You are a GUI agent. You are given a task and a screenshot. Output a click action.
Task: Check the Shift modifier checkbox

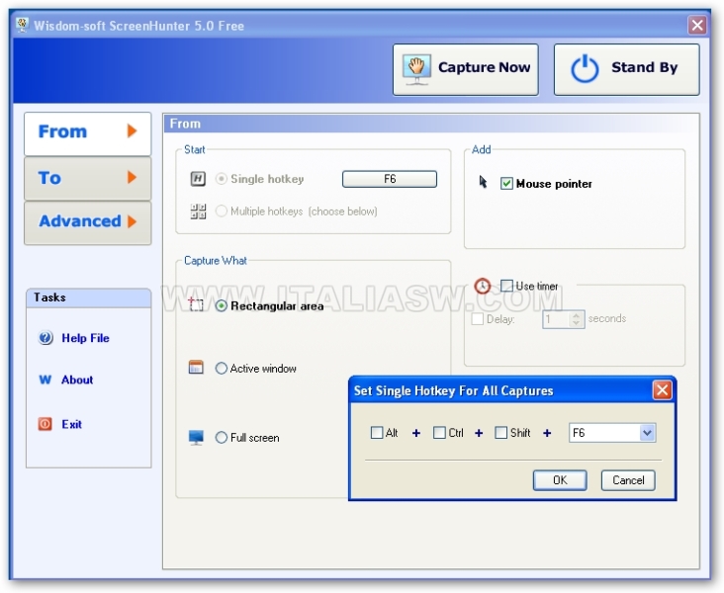click(x=501, y=433)
